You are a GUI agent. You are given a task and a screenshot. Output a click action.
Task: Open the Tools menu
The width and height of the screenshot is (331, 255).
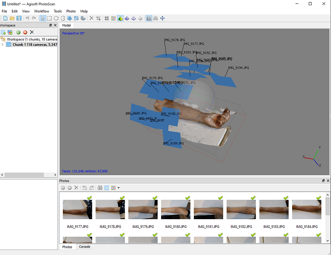tap(58, 11)
